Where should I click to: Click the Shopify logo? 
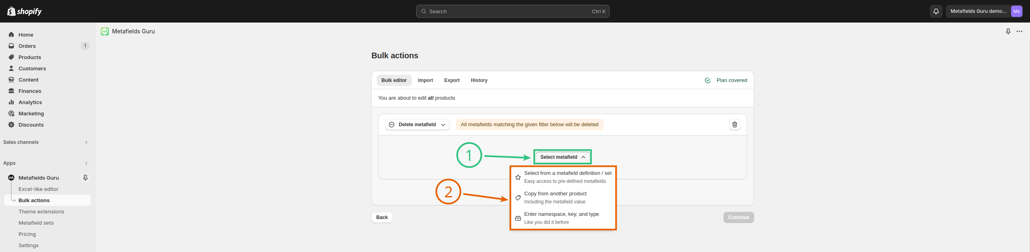(25, 11)
